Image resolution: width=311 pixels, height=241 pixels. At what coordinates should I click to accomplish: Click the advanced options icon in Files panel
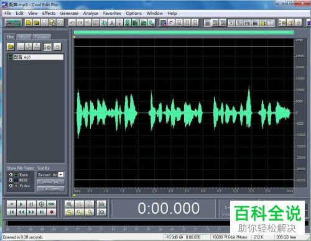pos(47,47)
